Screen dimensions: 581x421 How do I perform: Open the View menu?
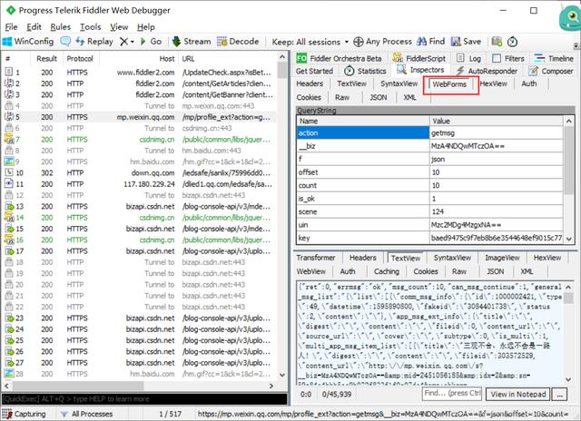[x=119, y=27]
